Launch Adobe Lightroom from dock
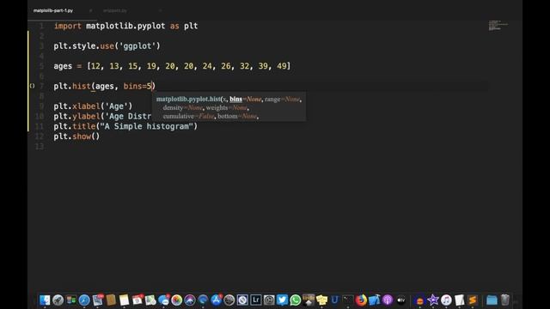 point(256,300)
